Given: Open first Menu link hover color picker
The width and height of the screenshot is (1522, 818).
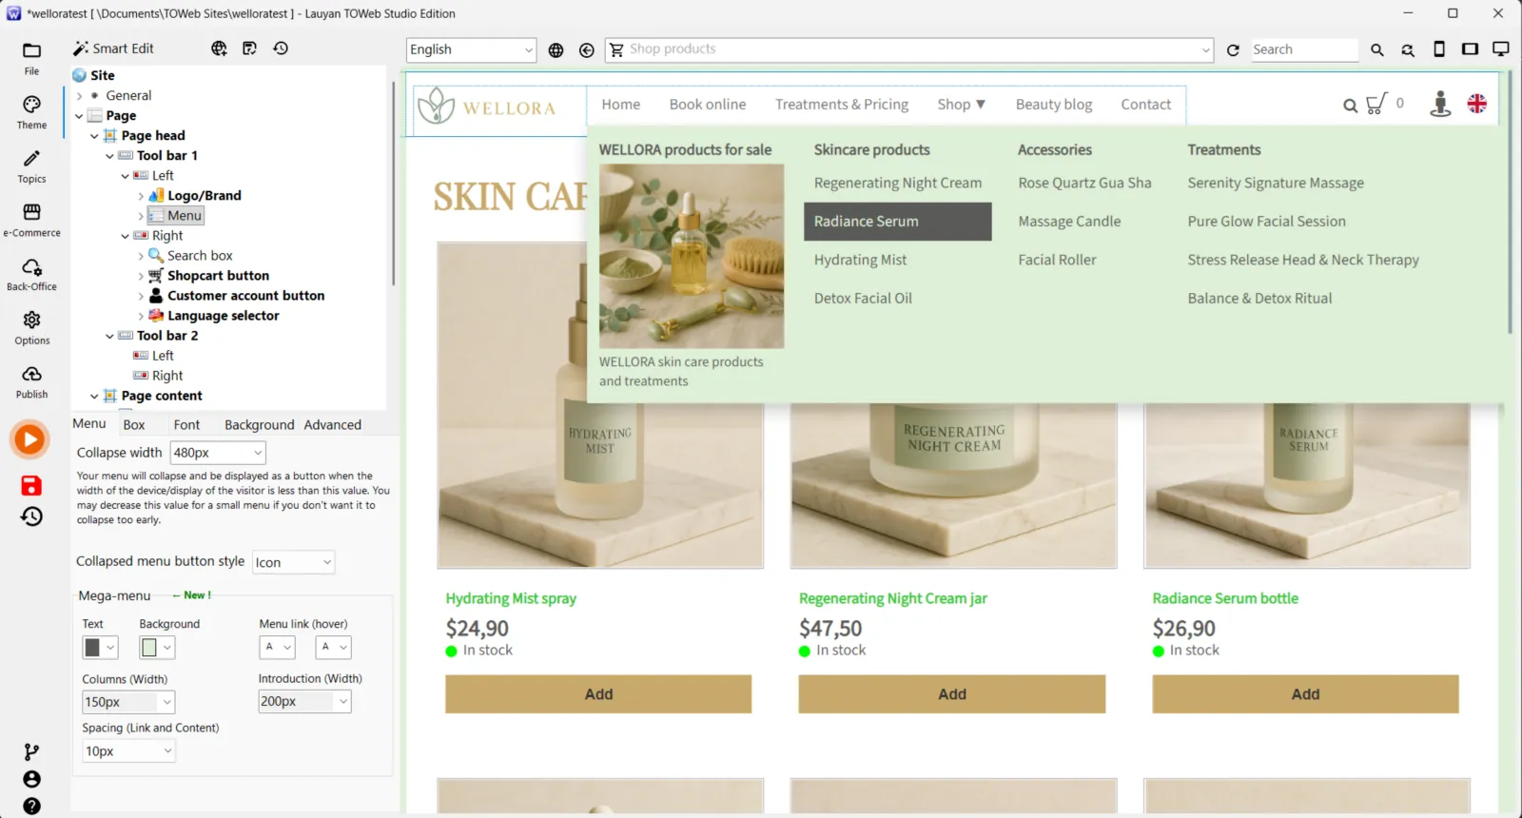Looking at the screenshot, I should tap(277, 648).
